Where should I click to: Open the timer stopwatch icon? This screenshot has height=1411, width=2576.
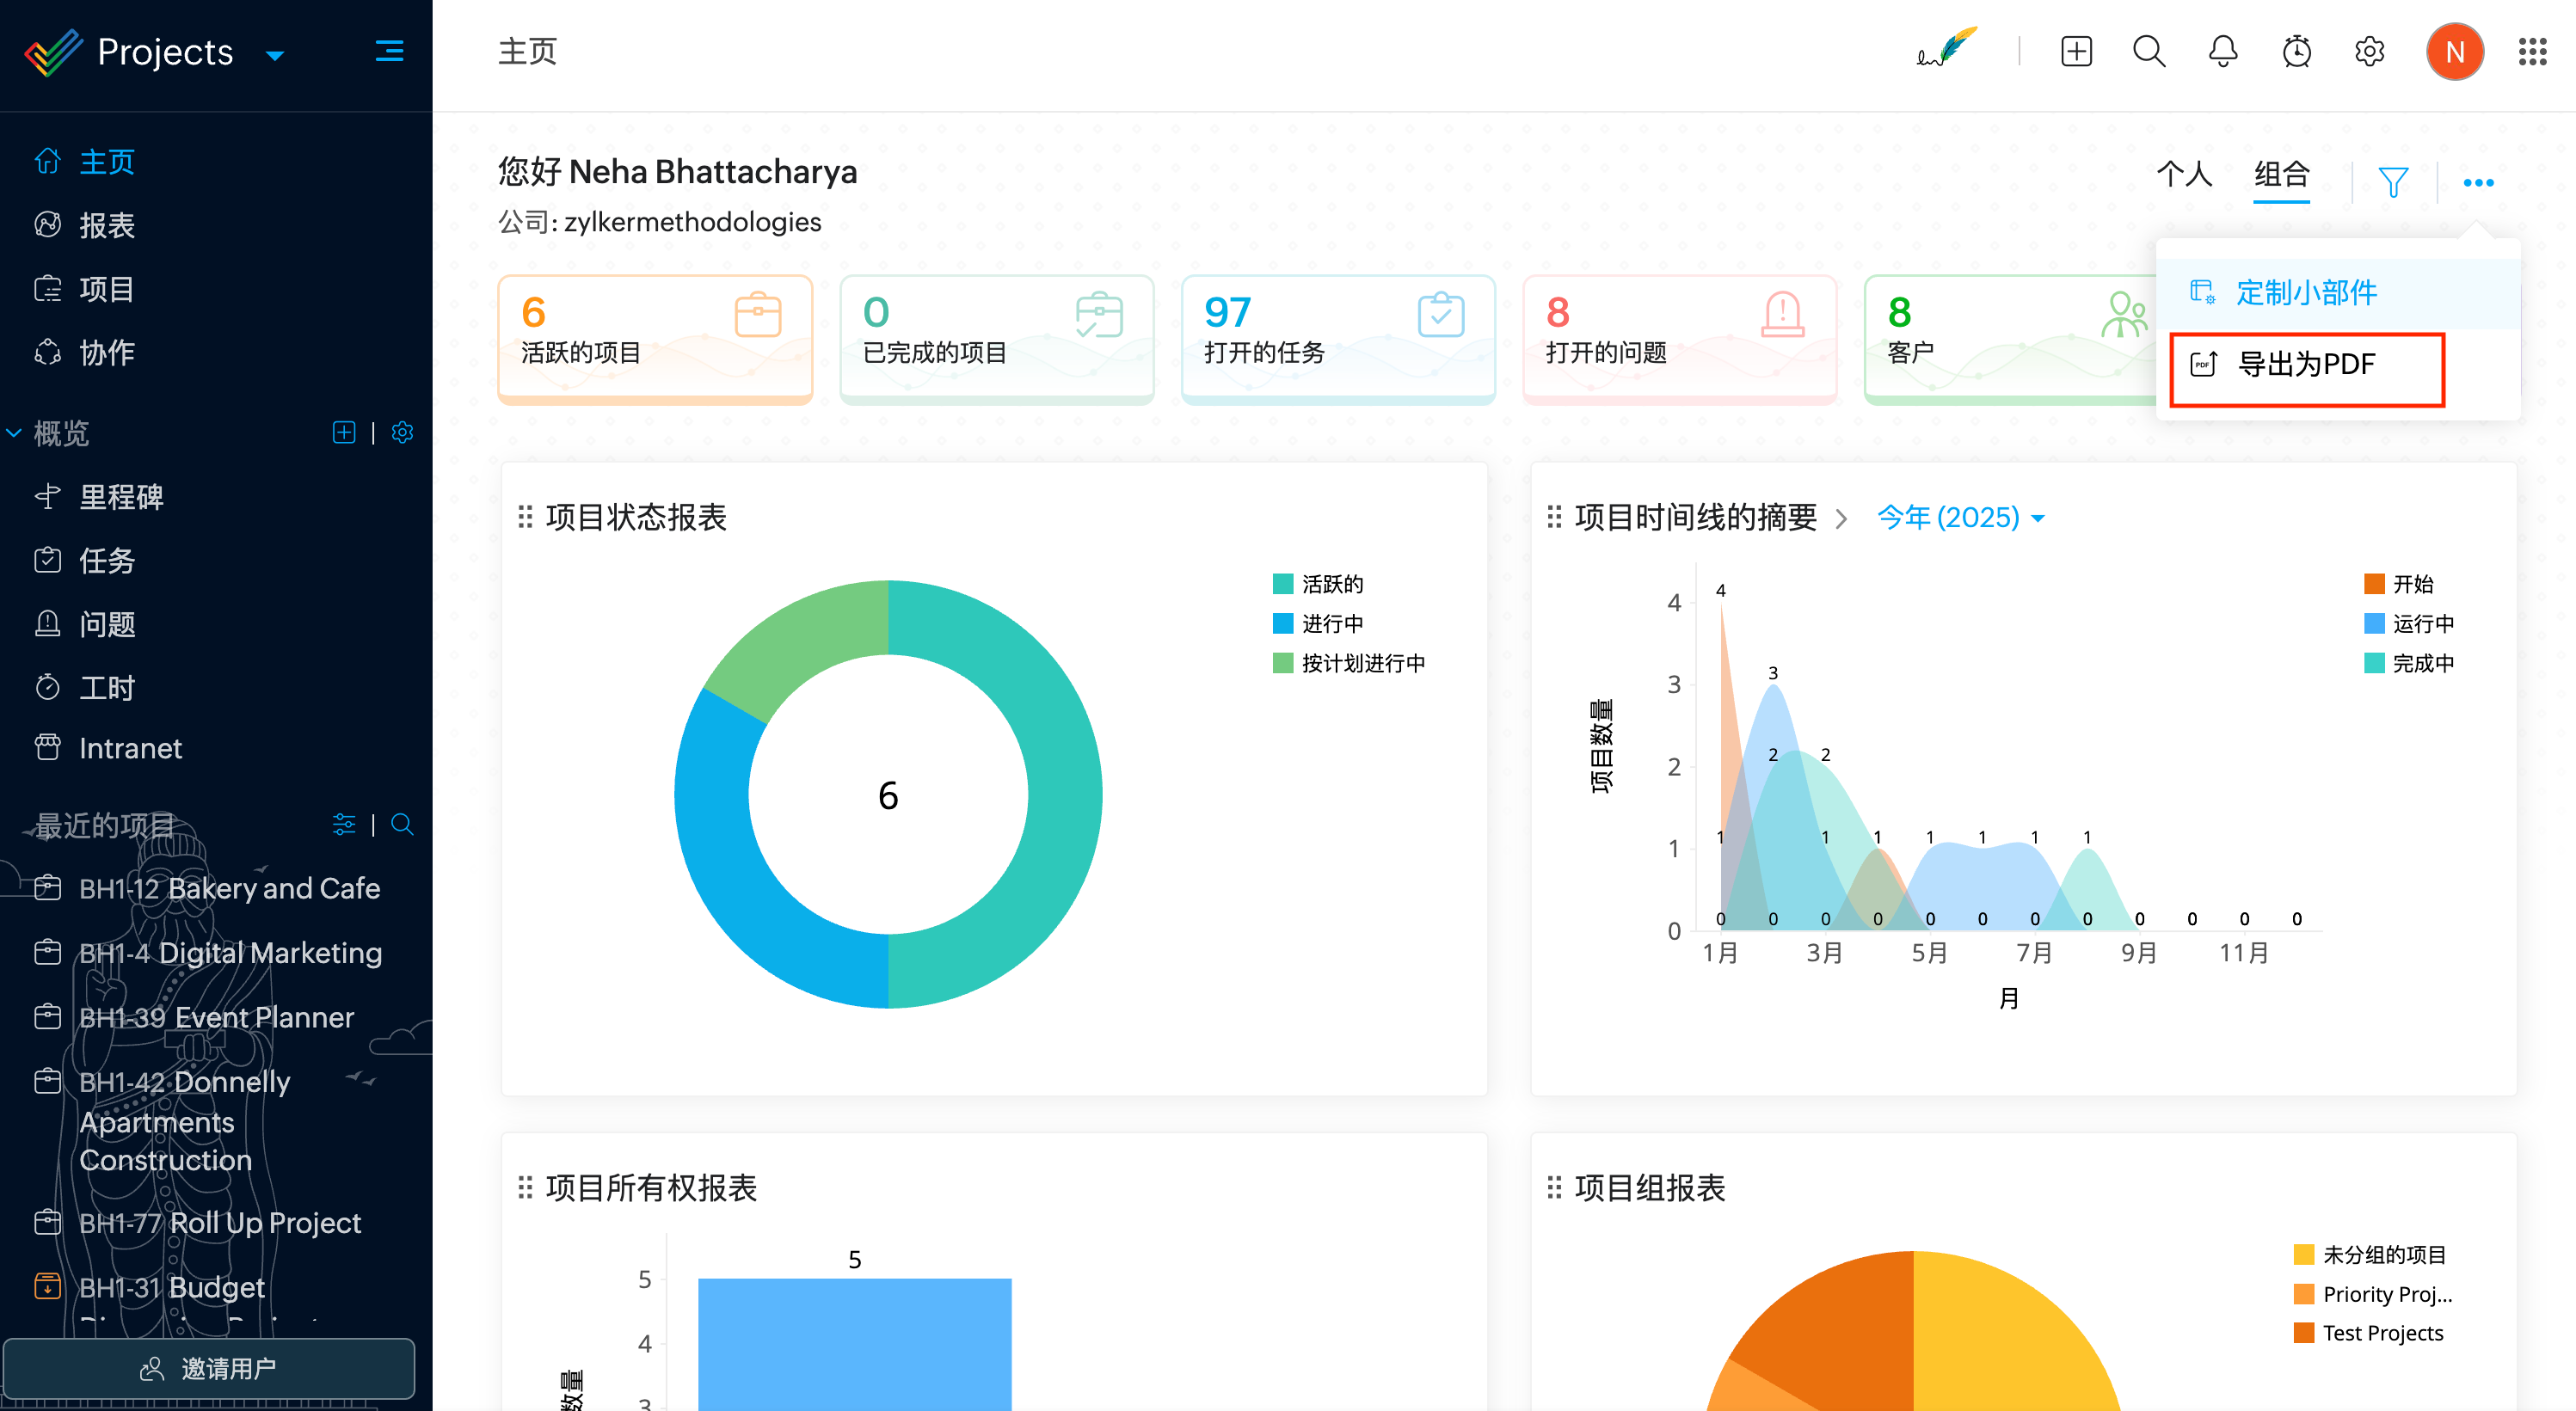(2296, 52)
